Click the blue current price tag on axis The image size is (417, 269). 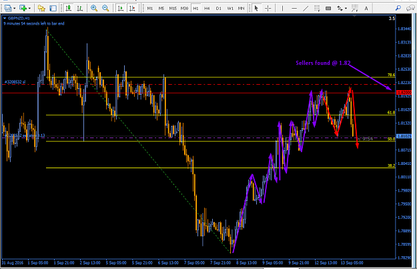click(x=404, y=136)
